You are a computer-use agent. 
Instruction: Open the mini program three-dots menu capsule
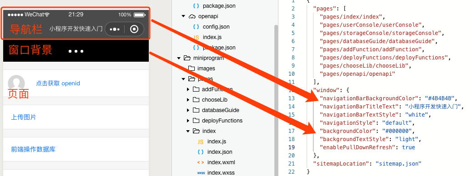(x=115, y=29)
